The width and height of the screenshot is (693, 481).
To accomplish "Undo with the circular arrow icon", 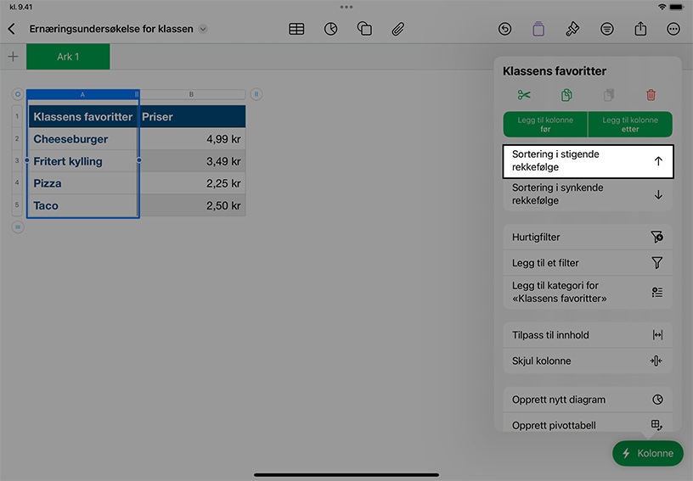I will click(504, 29).
